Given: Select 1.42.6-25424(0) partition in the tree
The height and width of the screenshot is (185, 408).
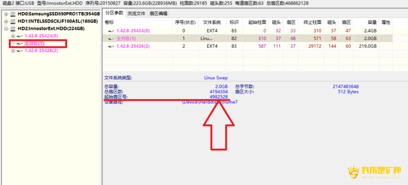Looking at the screenshot, I should point(41,36).
